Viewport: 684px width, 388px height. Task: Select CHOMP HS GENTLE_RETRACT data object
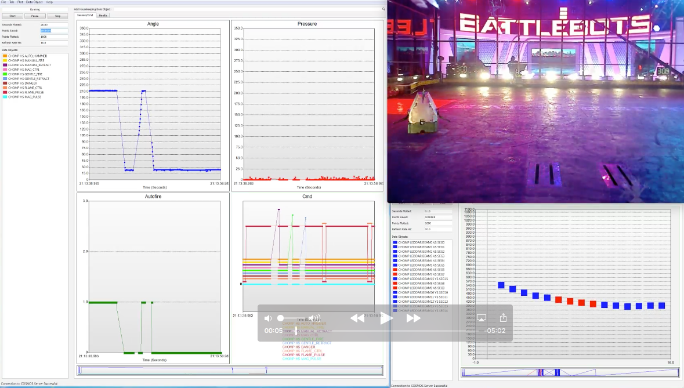[26, 79]
